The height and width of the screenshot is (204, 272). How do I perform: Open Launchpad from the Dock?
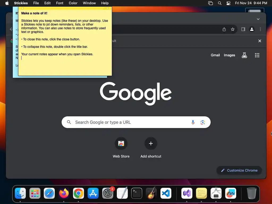pos(35,193)
